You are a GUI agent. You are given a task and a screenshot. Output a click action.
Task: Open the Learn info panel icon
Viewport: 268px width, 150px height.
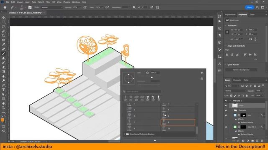pos(219,28)
